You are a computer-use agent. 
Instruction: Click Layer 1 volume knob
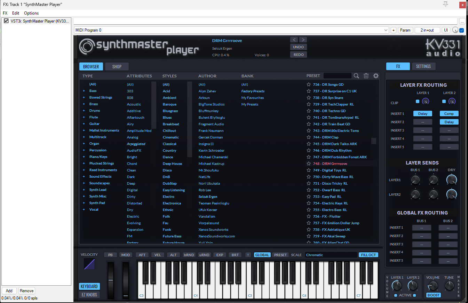(x=396, y=286)
